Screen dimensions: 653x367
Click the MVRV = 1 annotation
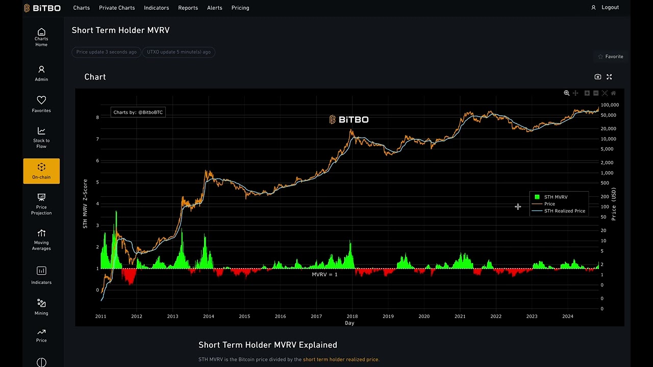pyautogui.click(x=324, y=274)
